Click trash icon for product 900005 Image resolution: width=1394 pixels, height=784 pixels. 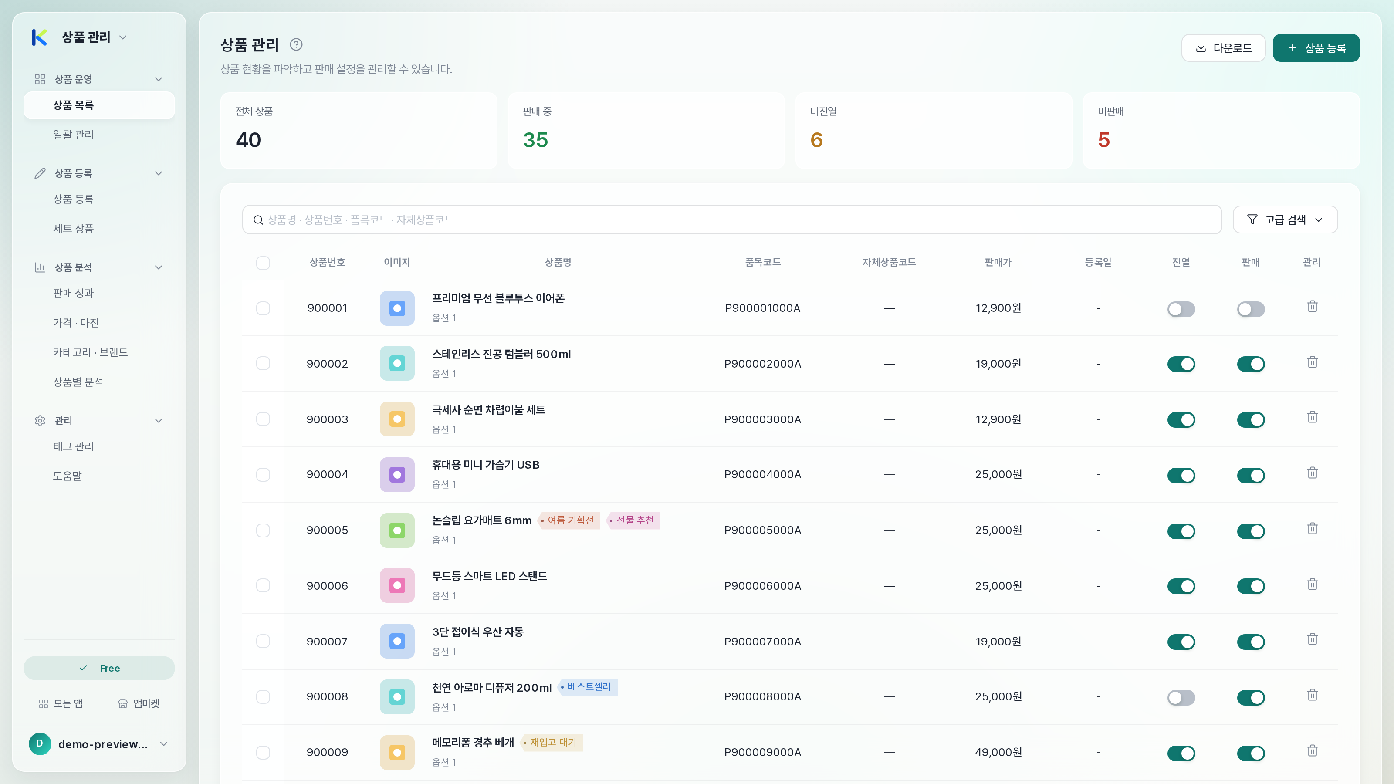tap(1312, 529)
